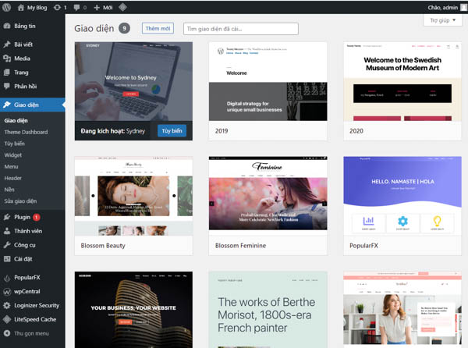Open Theme Dashboard submenu

tap(26, 132)
